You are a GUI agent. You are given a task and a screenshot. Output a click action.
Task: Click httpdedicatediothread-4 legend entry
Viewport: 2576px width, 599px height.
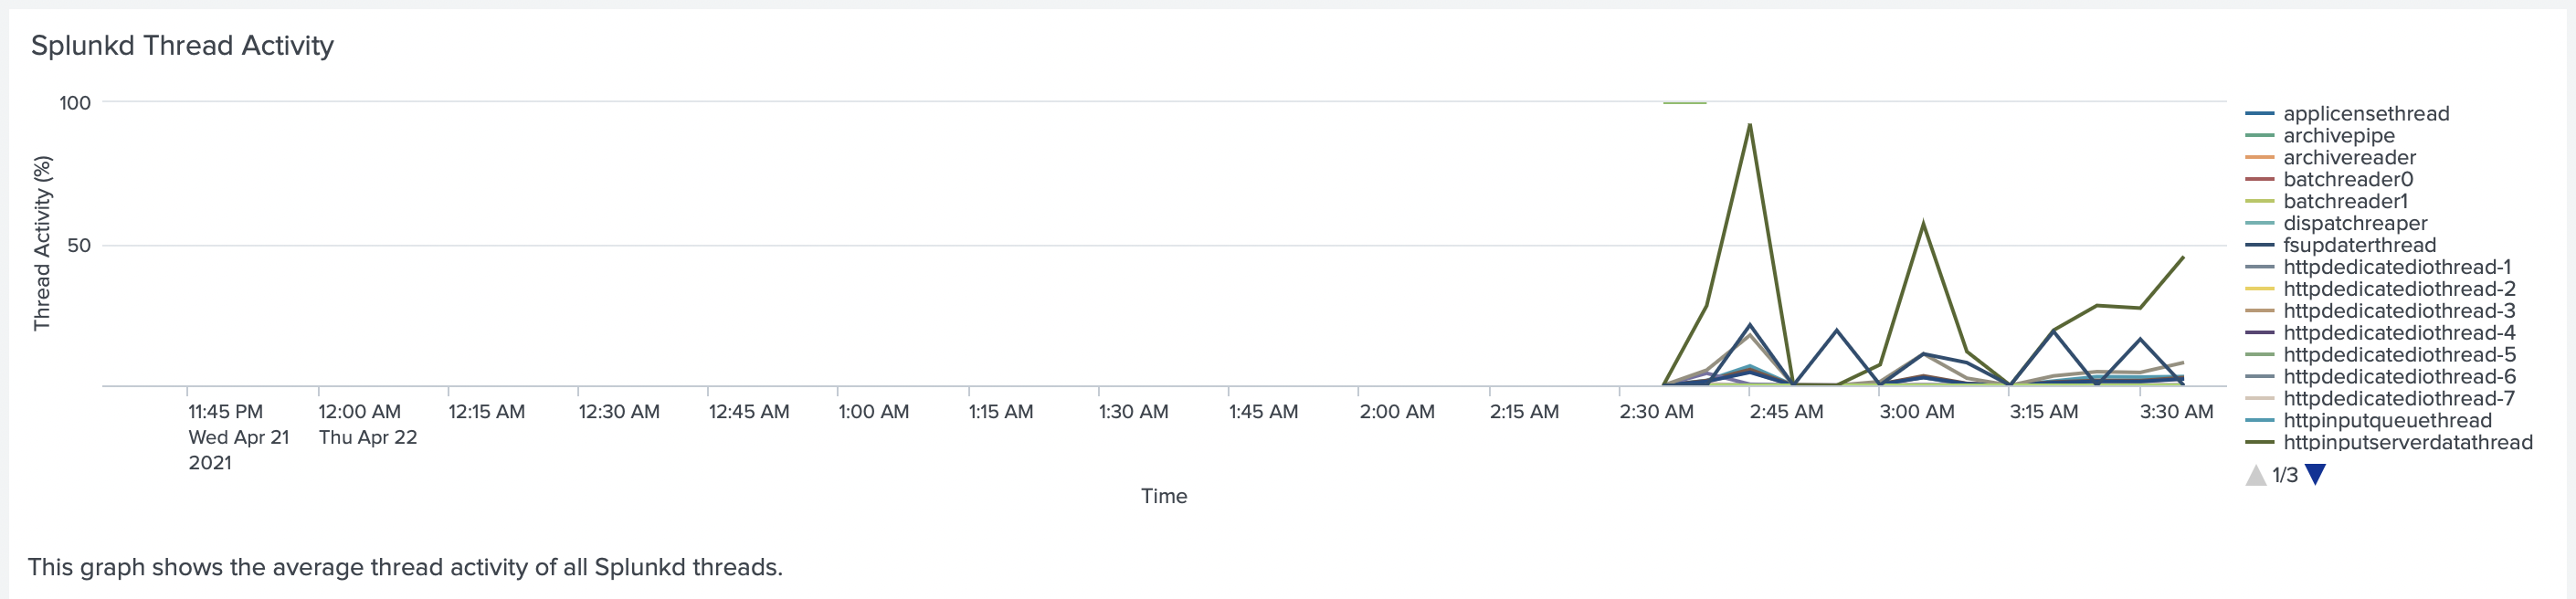pos(2399,334)
